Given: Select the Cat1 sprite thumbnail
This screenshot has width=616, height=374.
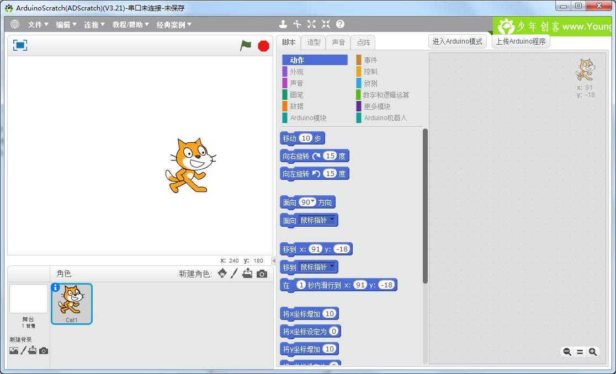Looking at the screenshot, I should click(x=72, y=304).
